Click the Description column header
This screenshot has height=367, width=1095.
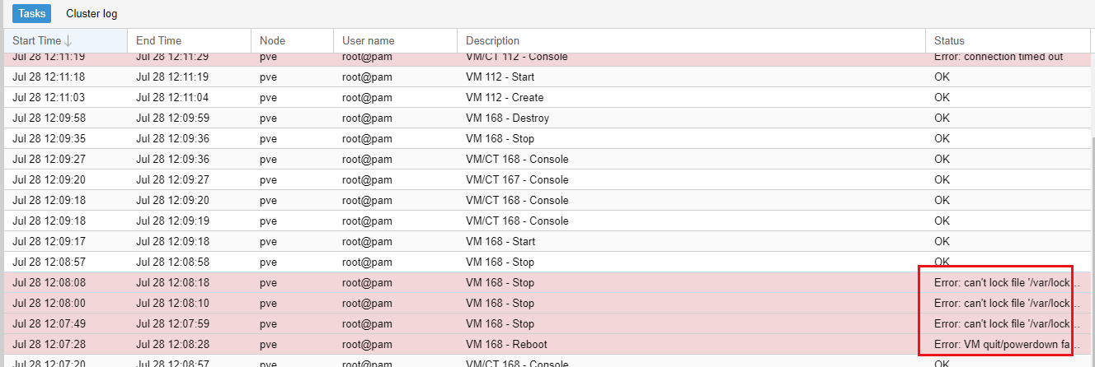(492, 40)
